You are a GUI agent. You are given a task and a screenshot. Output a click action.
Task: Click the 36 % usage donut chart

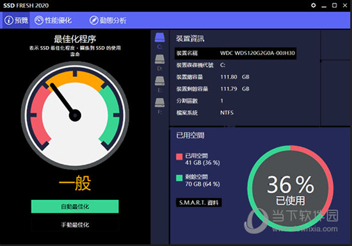coord(291,188)
